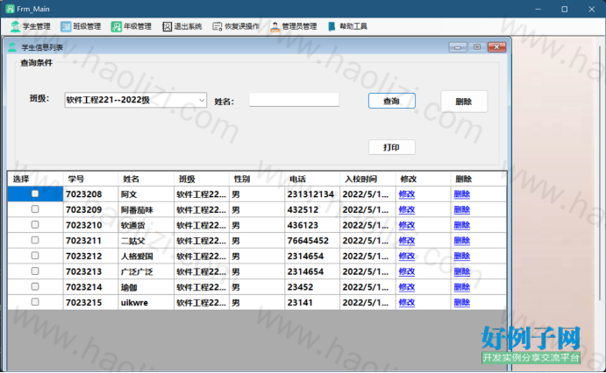Viewport: 606px width, 373px height.
Task: Click the 退出系统 icon
Action: click(x=167, y=26)
